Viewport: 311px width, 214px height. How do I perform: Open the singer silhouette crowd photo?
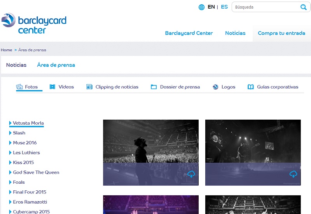(151, 153)
